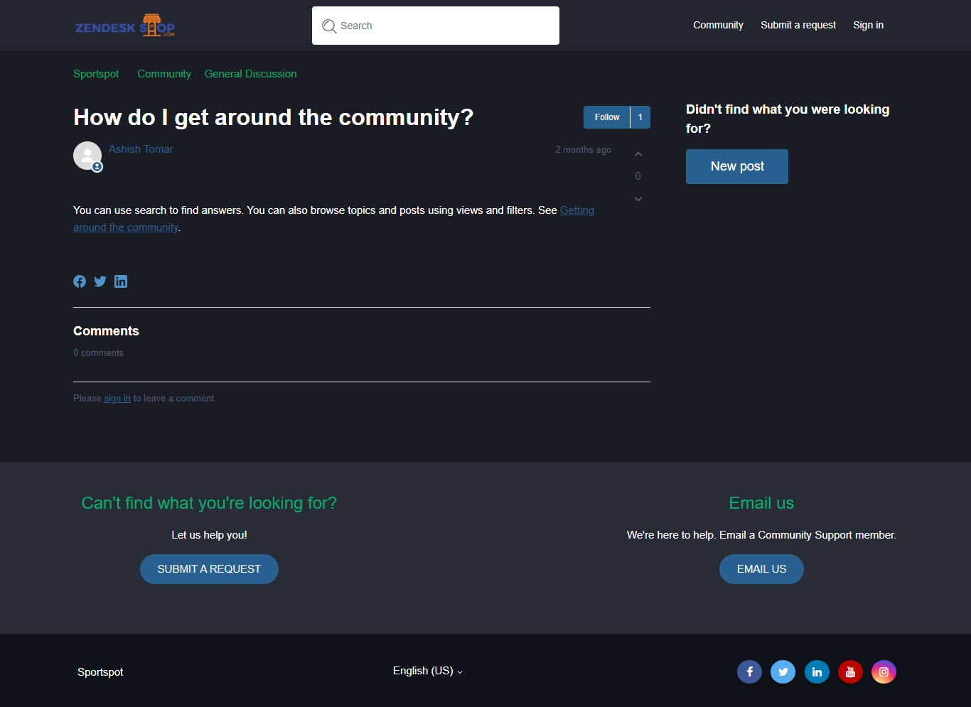Click the post title How do I get around
The image size is (971, 707).
pyautogui.click(x=273, y=117)
